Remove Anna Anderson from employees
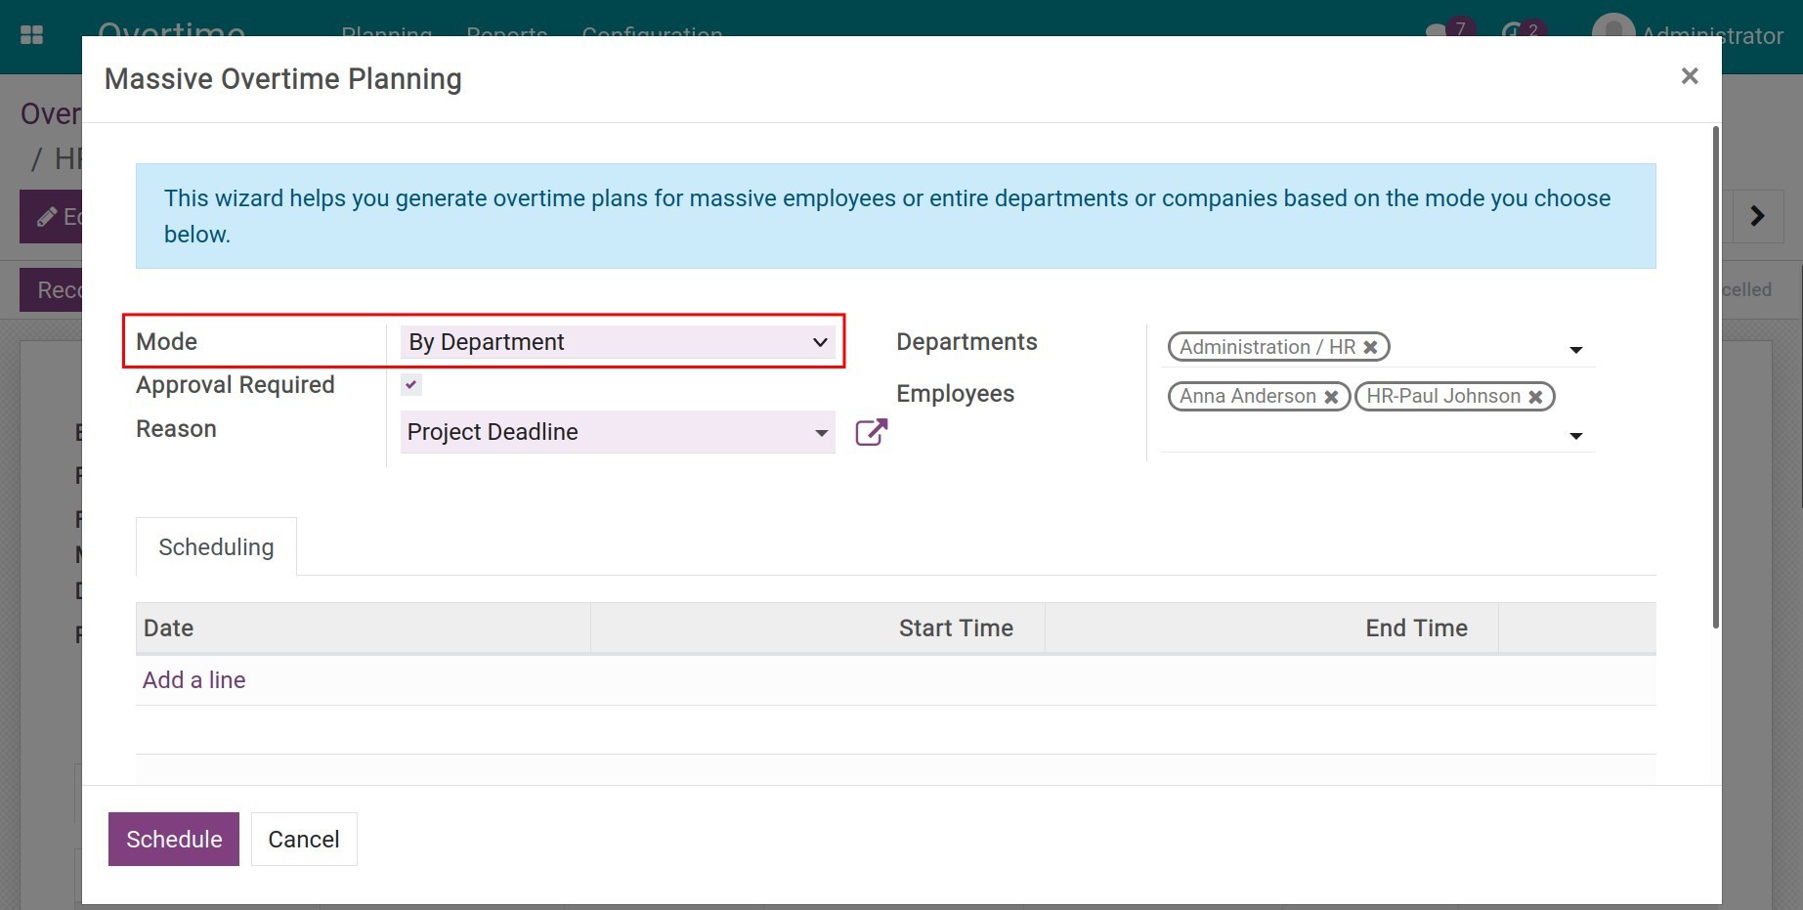Viewport: 1803px width, 910px height. 1331,397
